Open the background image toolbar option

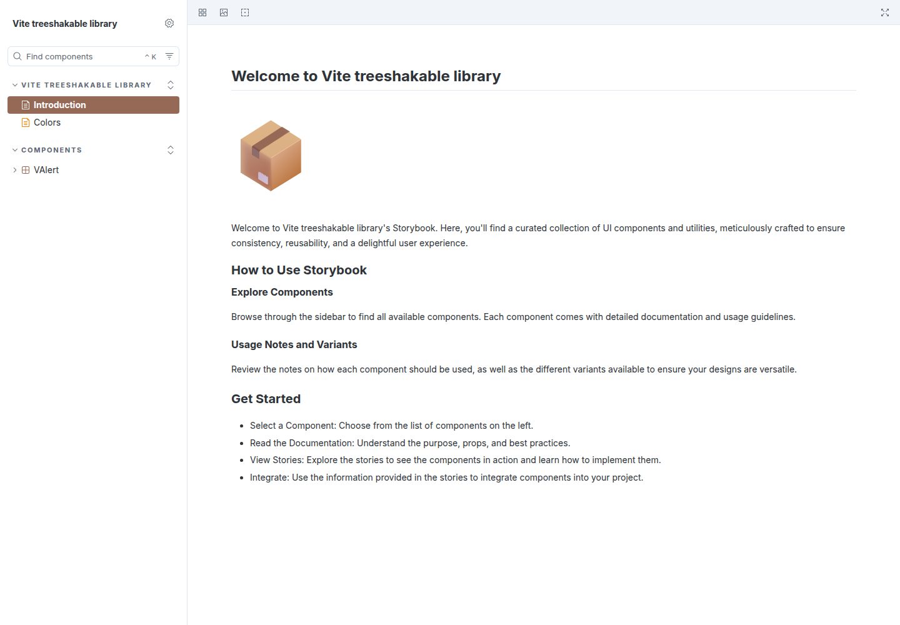pyautogui.click(x=224, y=12)
